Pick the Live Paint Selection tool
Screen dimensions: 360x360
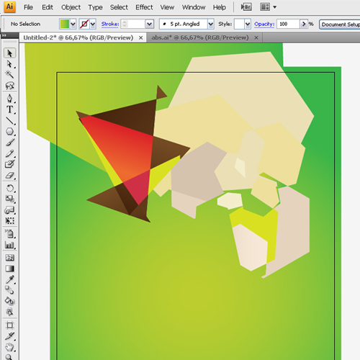(x=9, y=312)
